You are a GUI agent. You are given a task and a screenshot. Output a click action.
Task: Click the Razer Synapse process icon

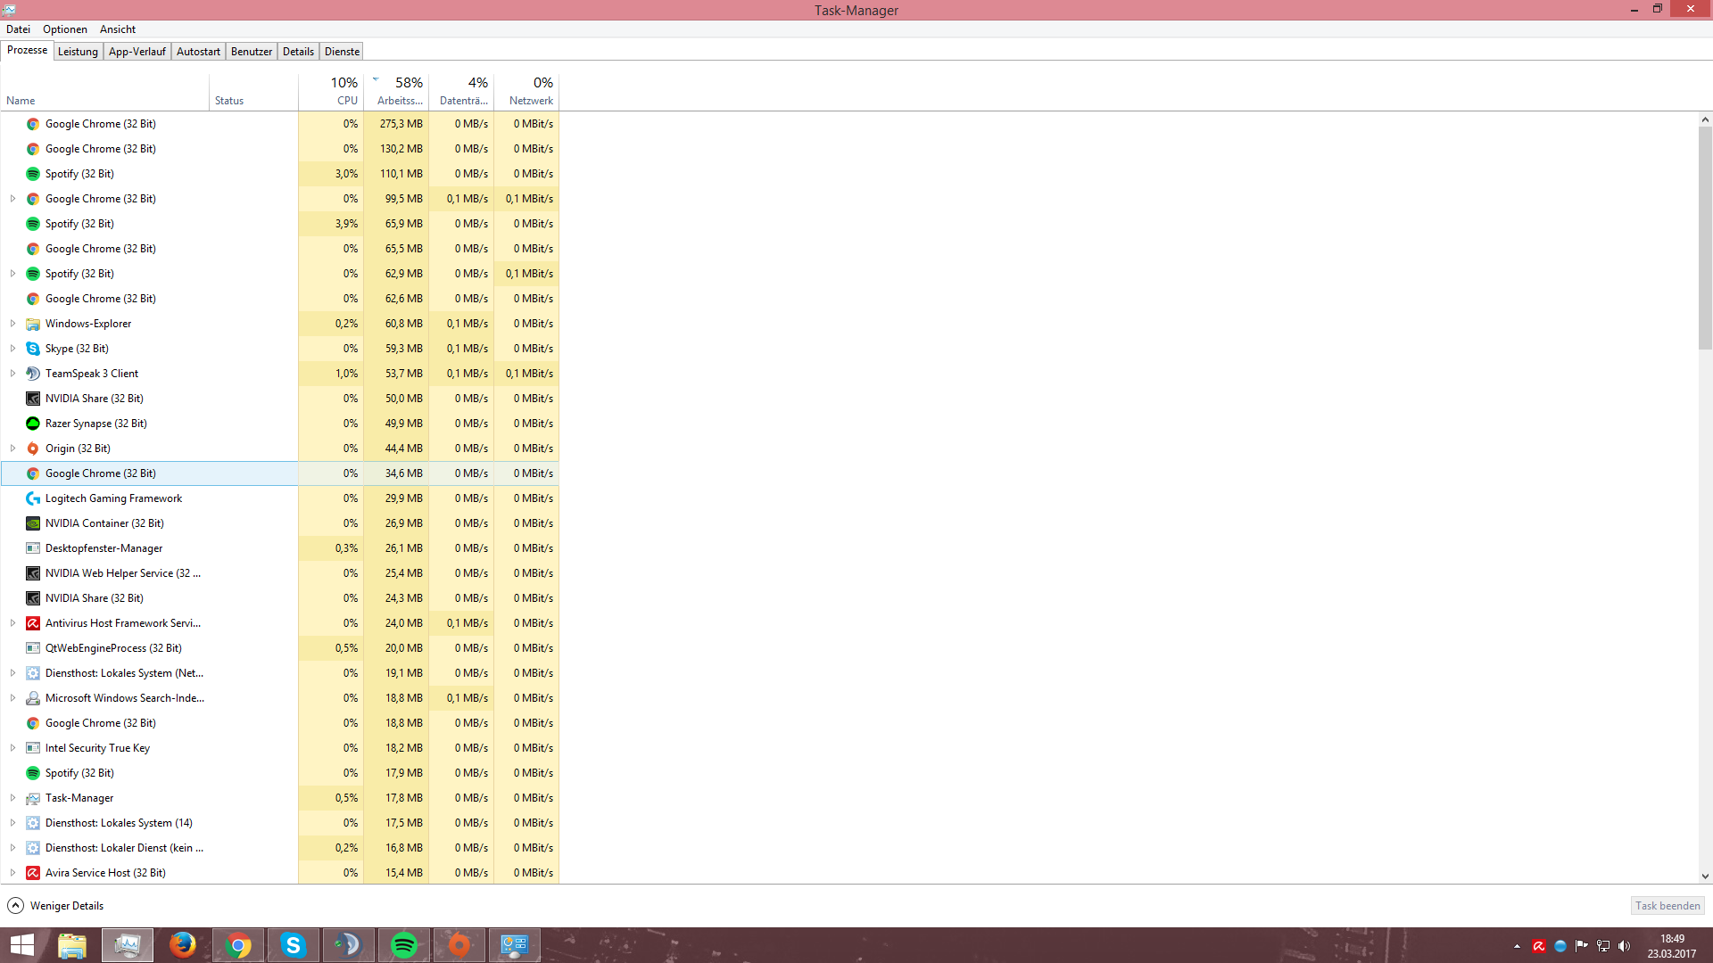(x=33, y=424)
